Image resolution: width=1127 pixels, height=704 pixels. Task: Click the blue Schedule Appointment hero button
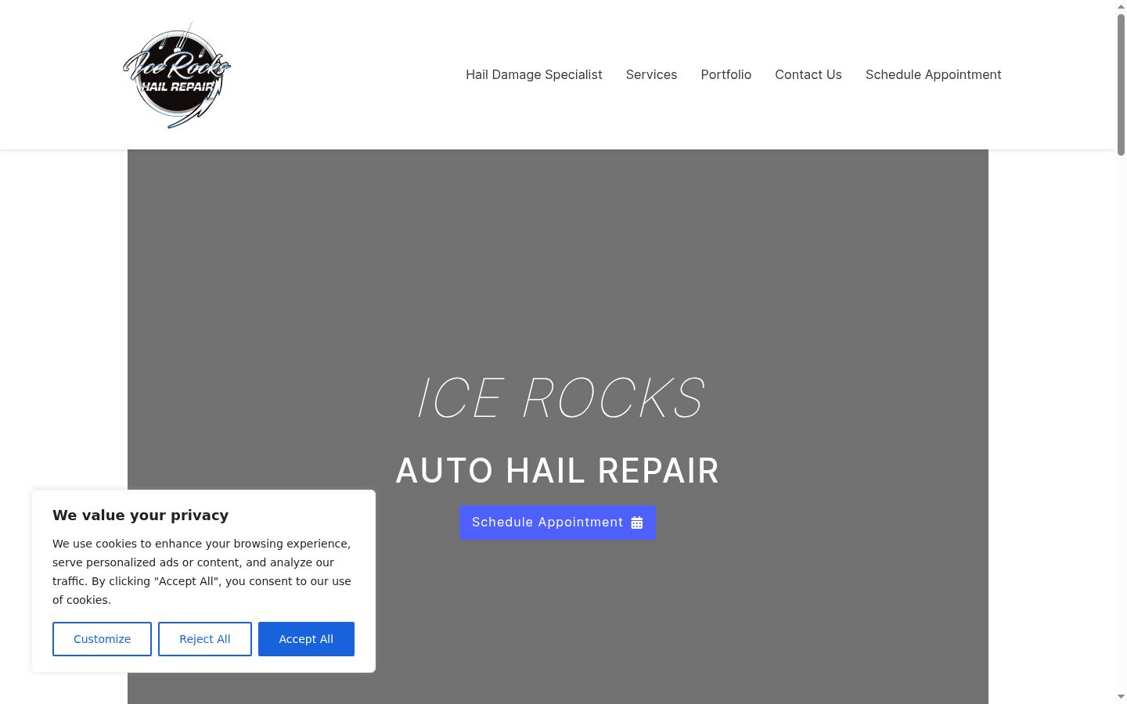click(557, 523)
